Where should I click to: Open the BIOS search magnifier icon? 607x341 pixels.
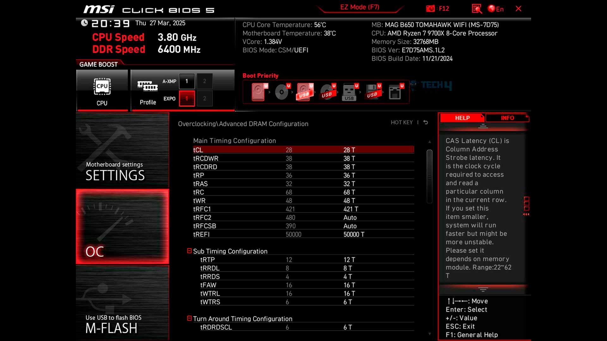[x=476, y=9]
